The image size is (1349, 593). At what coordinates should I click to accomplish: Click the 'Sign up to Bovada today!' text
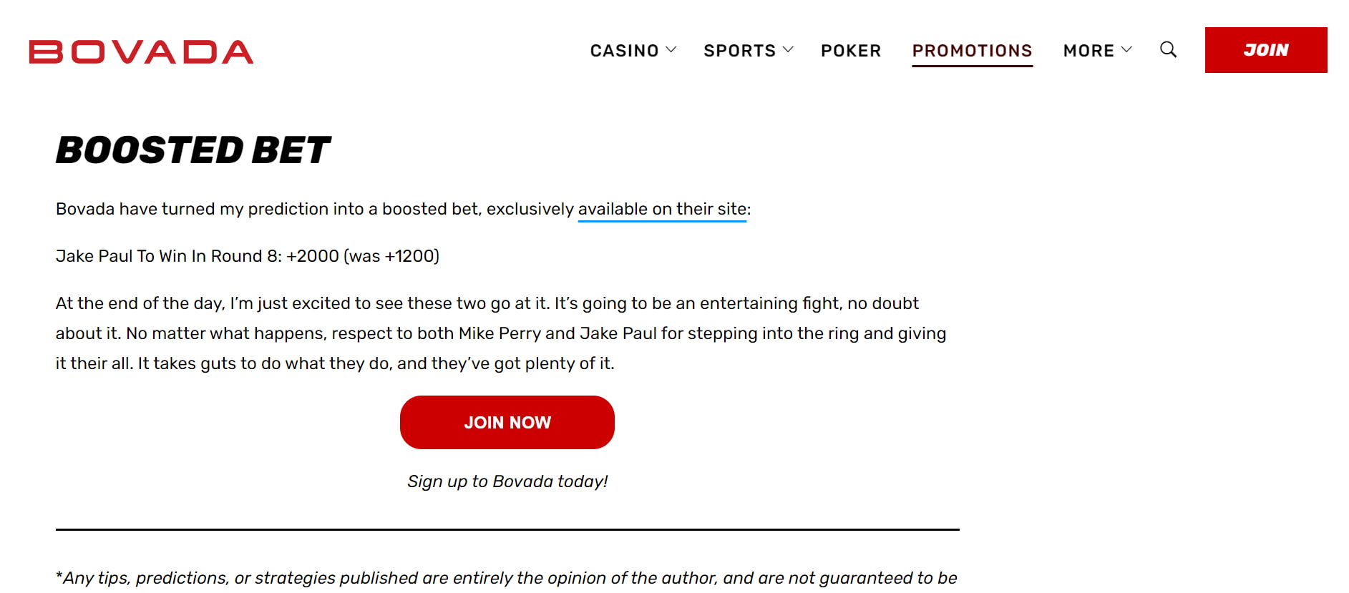(x=507, y=481)
